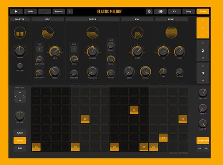
Task: Click the knob below the shift arrows
Action: [x=20, y=116]
